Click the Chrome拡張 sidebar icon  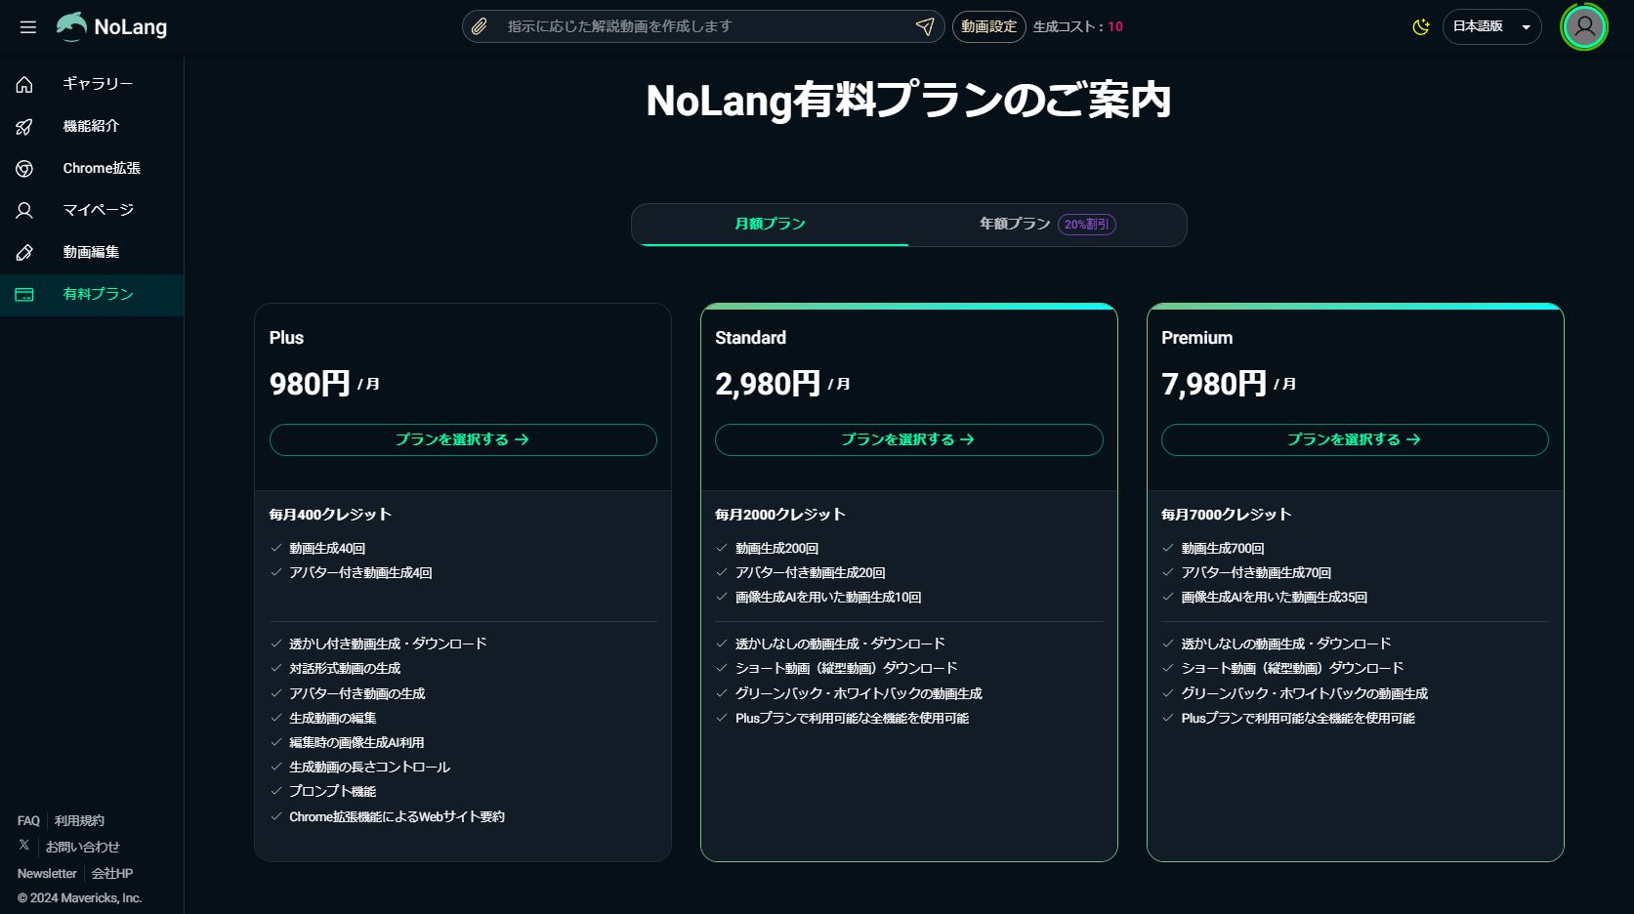[24, 168]
